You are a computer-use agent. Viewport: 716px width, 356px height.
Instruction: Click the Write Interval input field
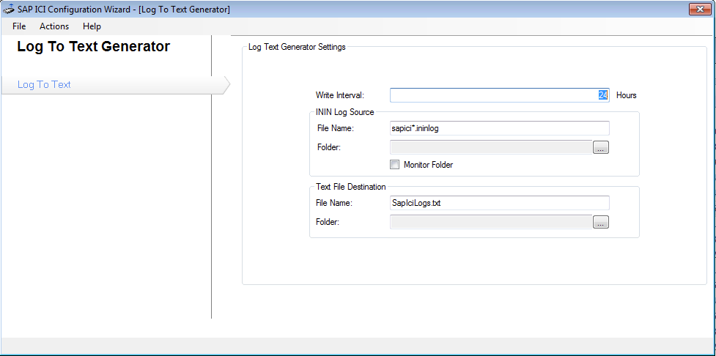coord(498,95)
